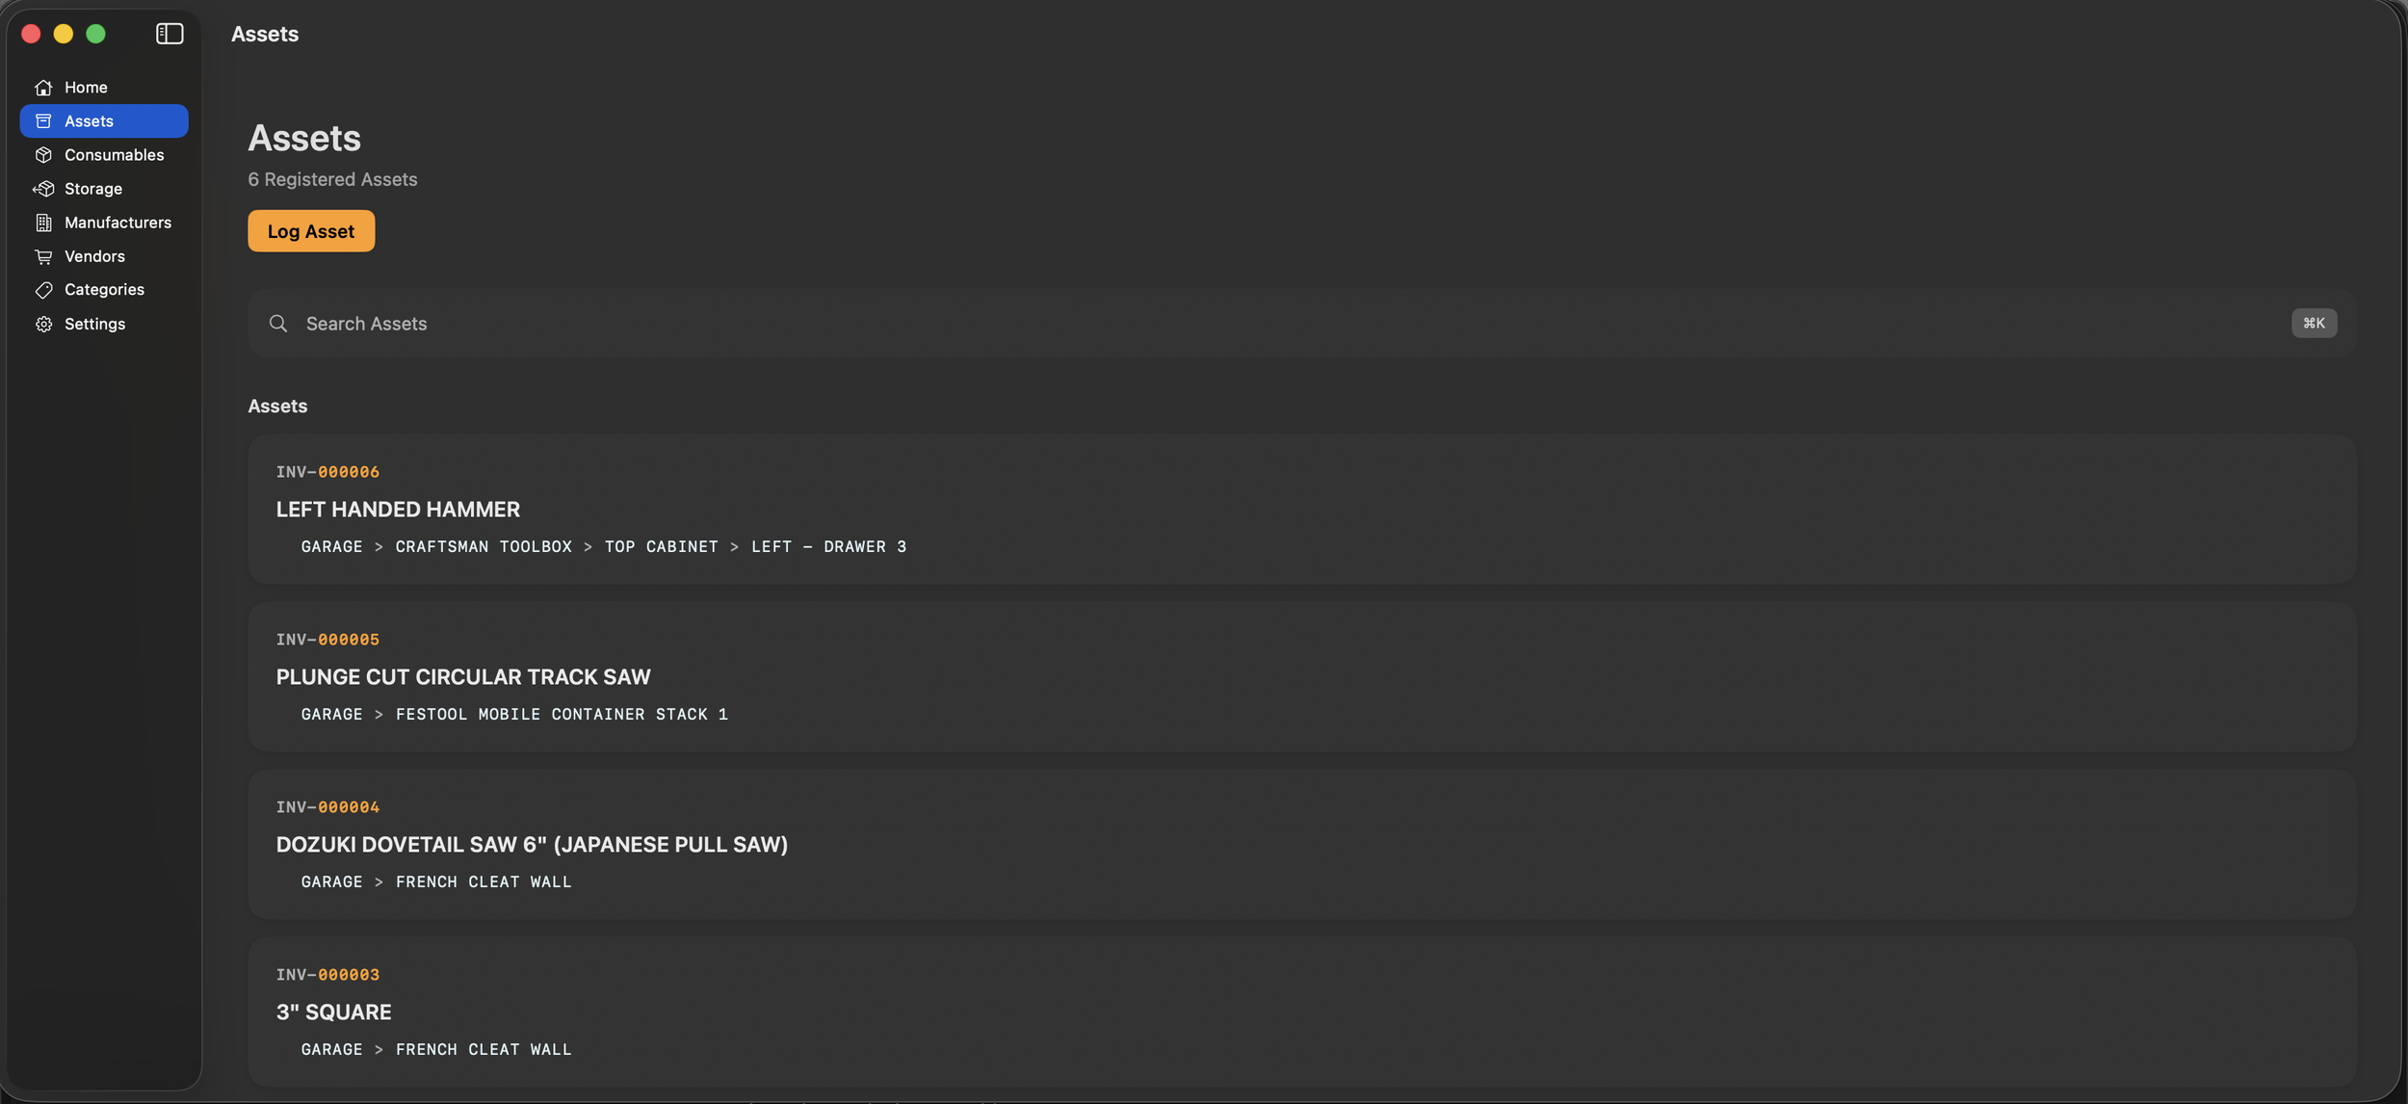Open the Home page label in the sidebar
Viewport: 2408px width, 1104px height.
86,88
